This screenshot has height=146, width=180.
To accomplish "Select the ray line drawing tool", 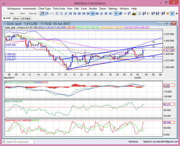I will point(149,14).
